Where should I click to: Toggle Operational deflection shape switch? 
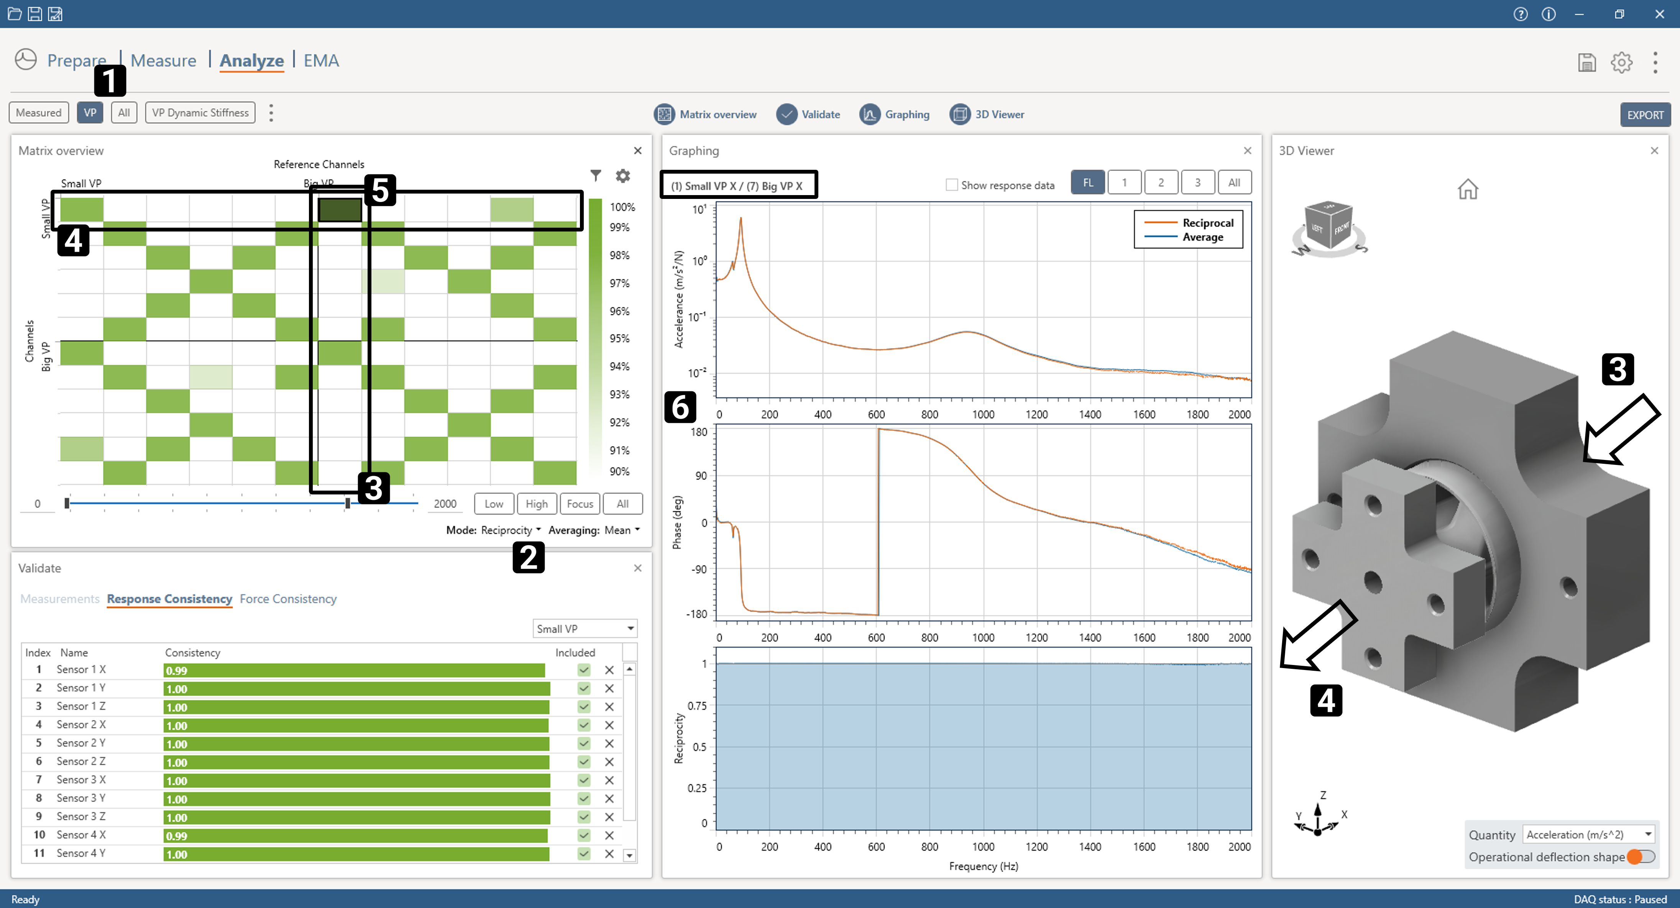tap(1641, 857)
